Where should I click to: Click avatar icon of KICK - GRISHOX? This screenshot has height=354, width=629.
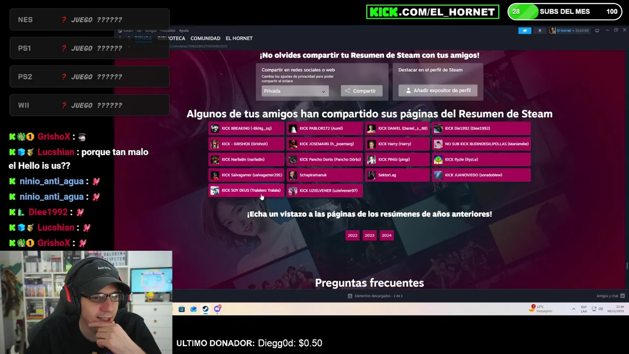coord(215,144)
